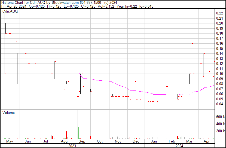Click the 200 k volume axis label

point(220,131)
